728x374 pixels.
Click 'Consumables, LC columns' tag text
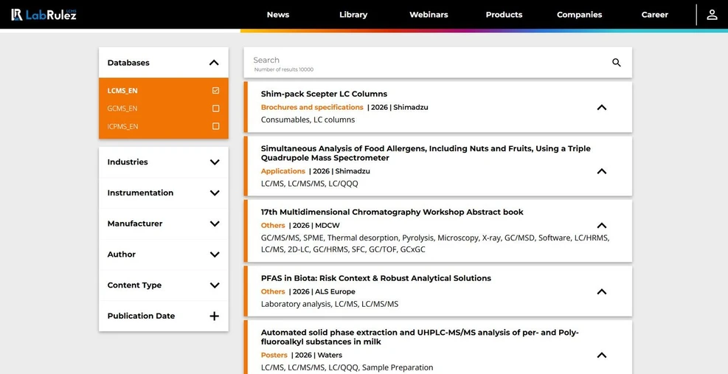point(308,120)
